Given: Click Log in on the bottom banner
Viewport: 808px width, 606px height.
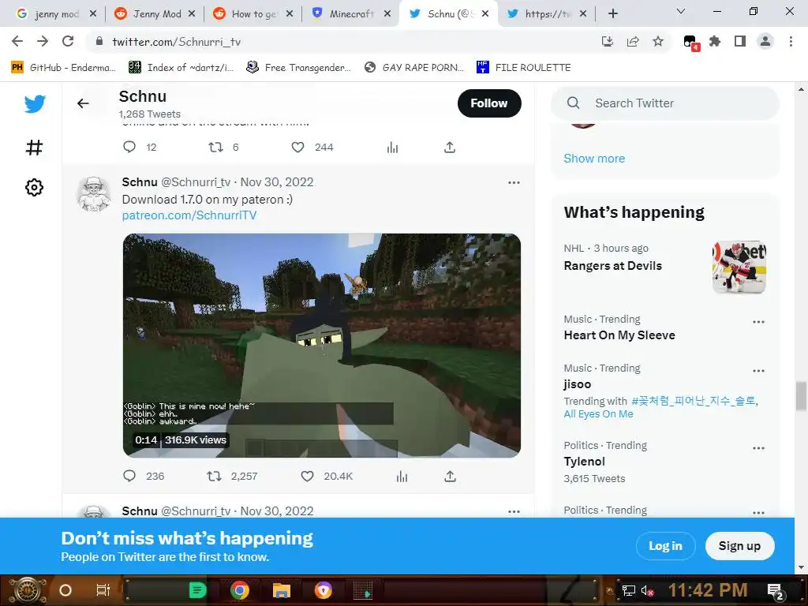Looking at the screenshot, I should click(665, 546).
